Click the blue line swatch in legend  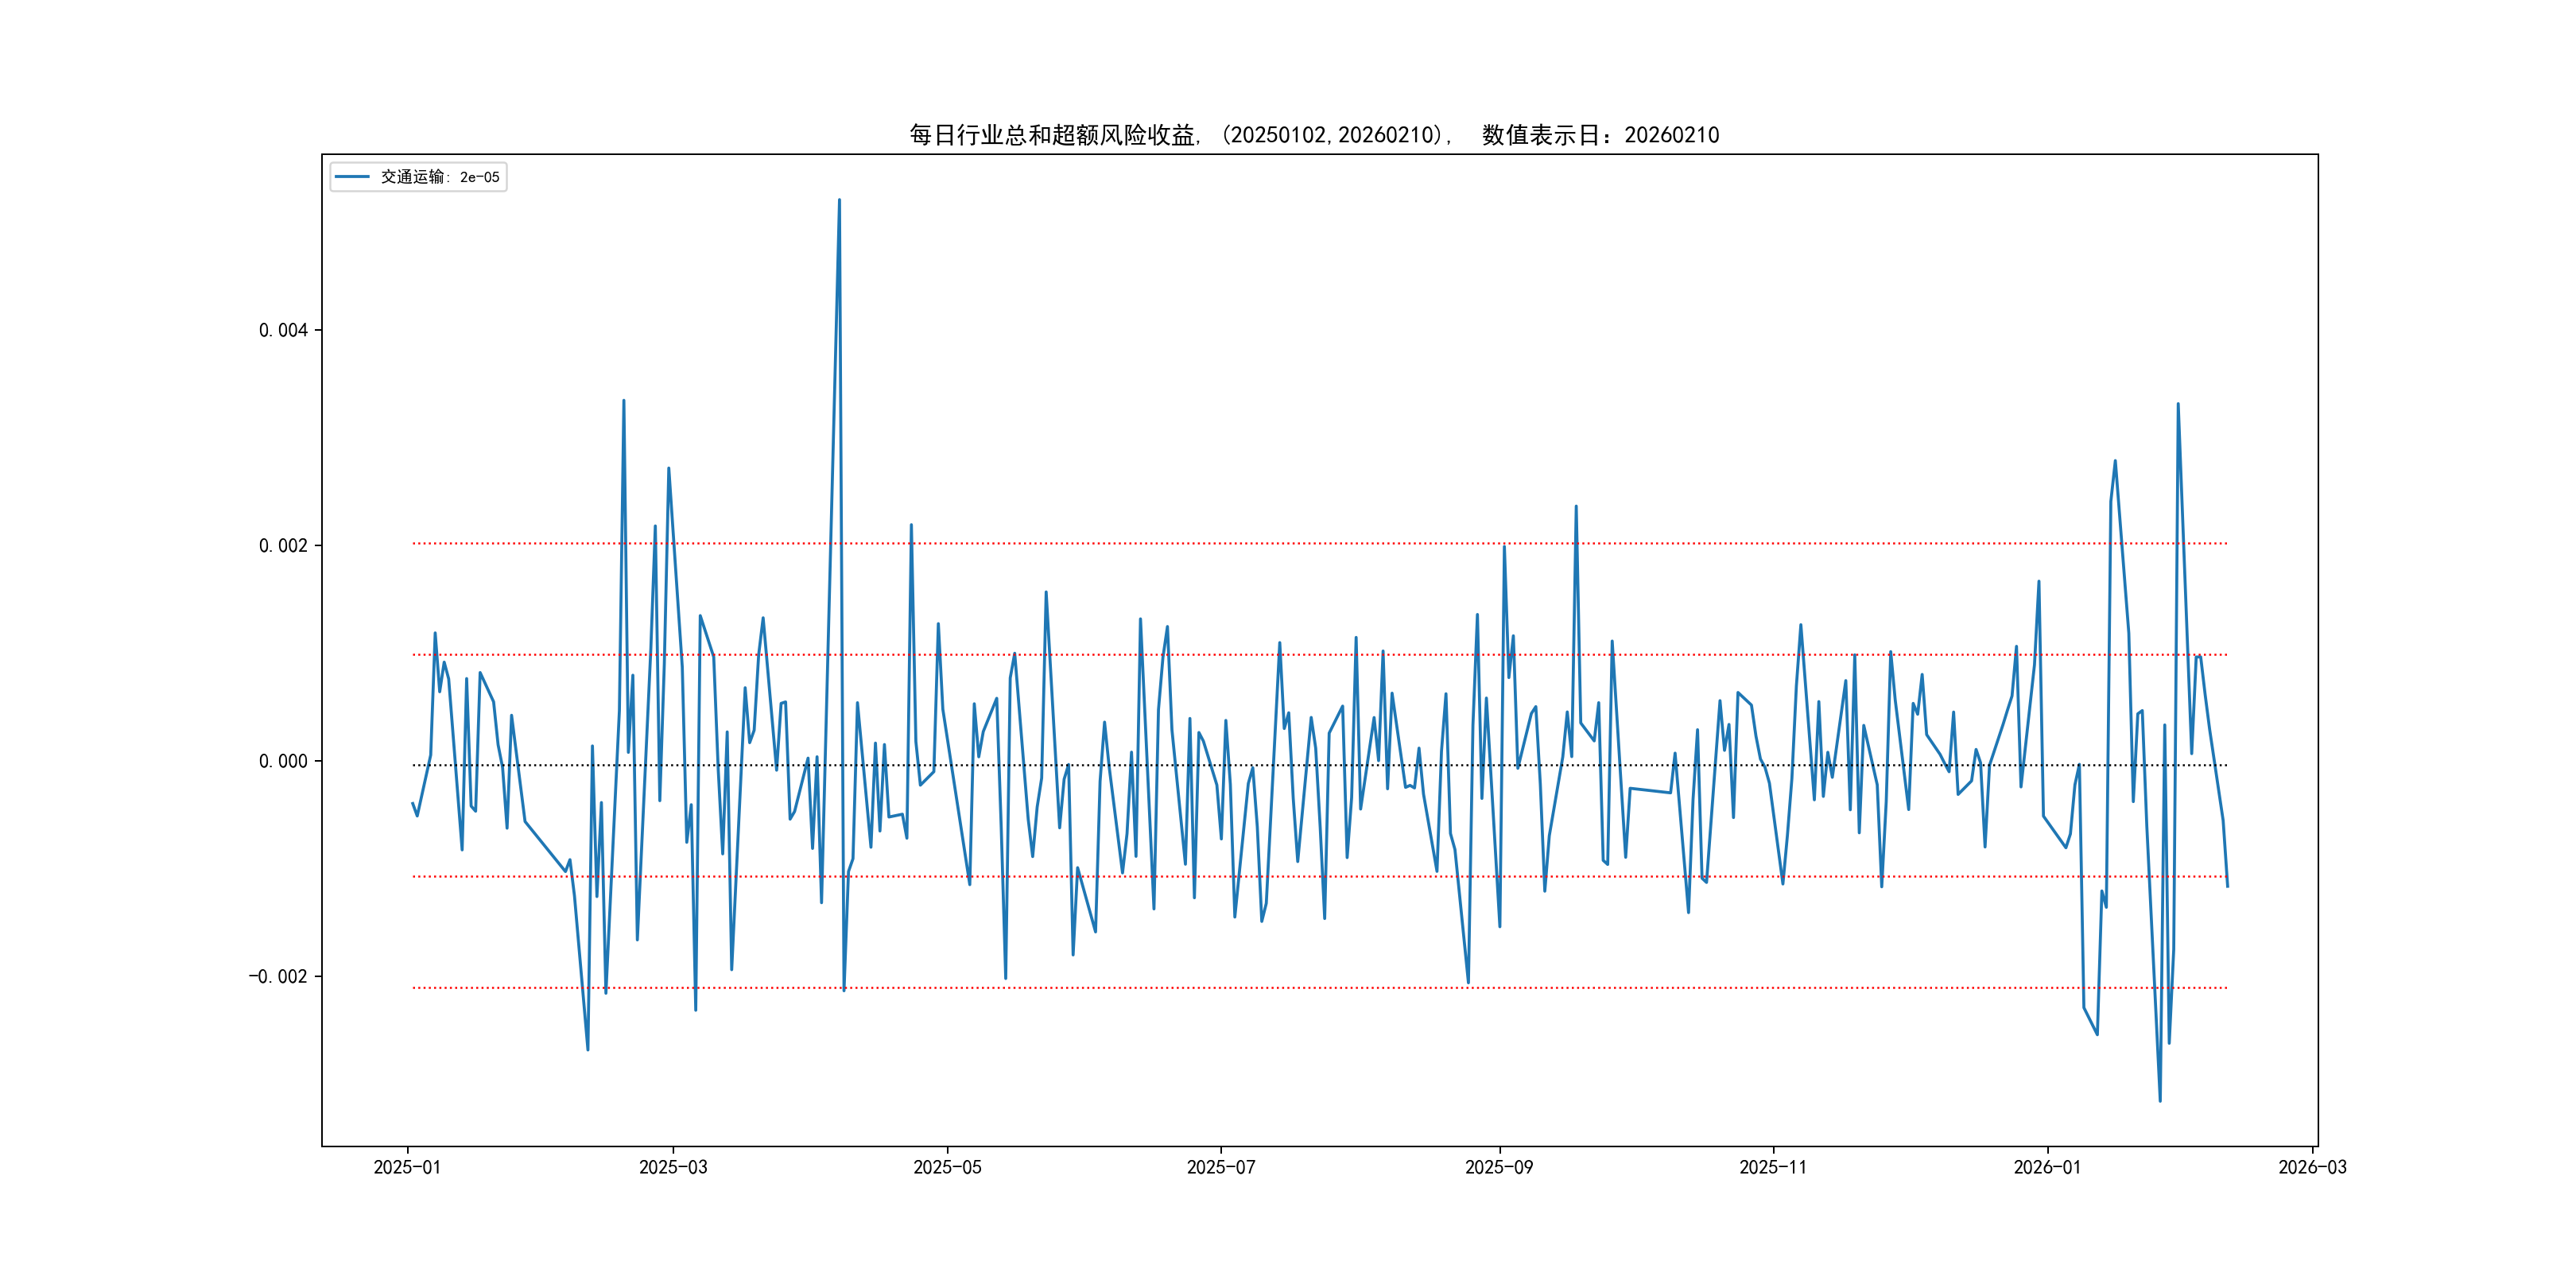[x=352, y=177]
